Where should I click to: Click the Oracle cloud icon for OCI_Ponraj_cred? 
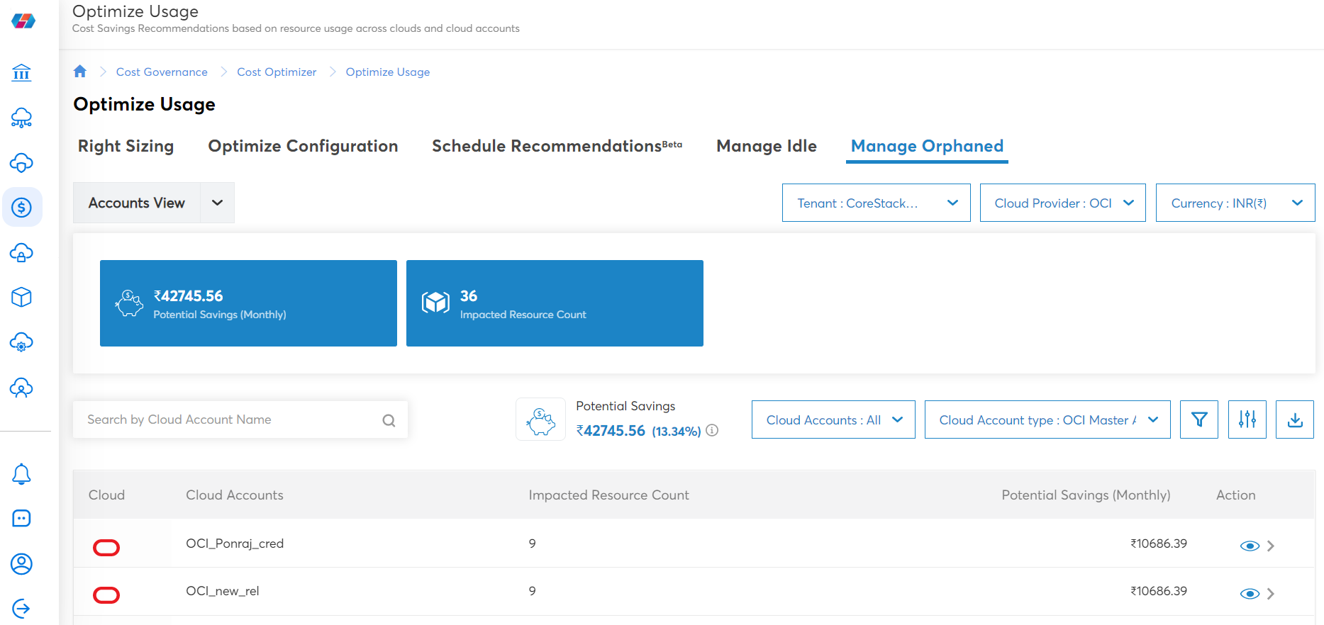coord(106,547)
